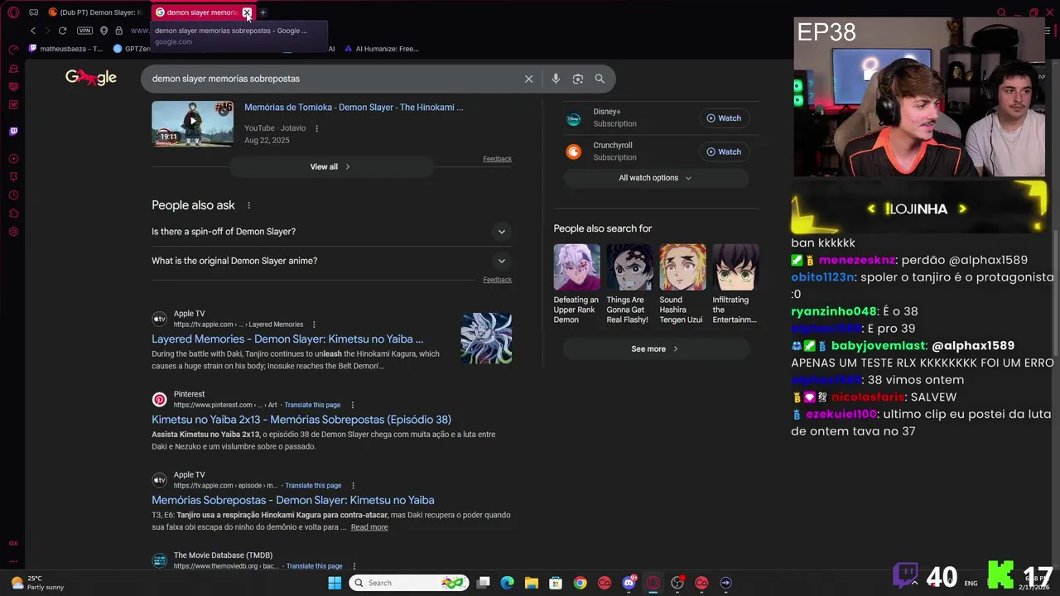Open history clock in sidebar
Image resolution: width=1060 pixels, height=596 pixels.
tap(13, 195)
